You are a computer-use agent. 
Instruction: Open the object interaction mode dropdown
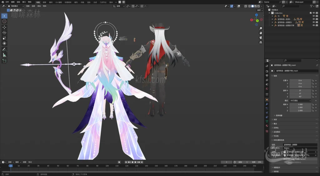tap(16, 6)
